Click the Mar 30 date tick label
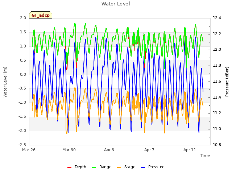 [x=69, y=150]
